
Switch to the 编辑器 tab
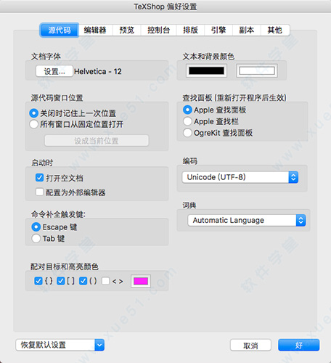pos(95,30)
